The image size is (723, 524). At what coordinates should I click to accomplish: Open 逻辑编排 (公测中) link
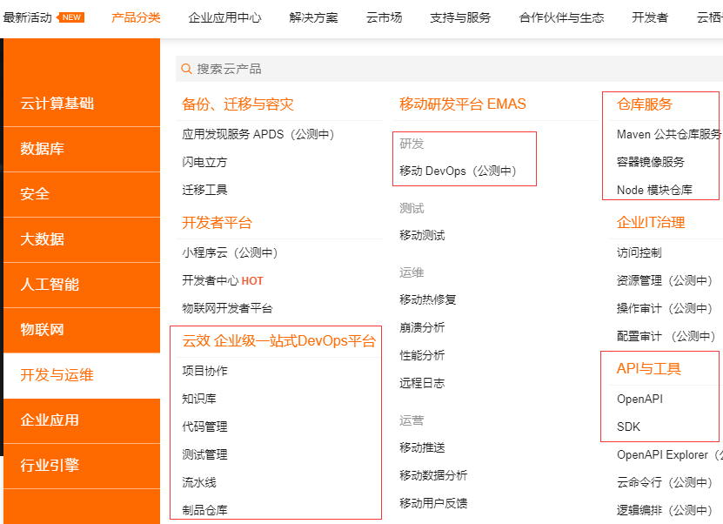(665, 510)
